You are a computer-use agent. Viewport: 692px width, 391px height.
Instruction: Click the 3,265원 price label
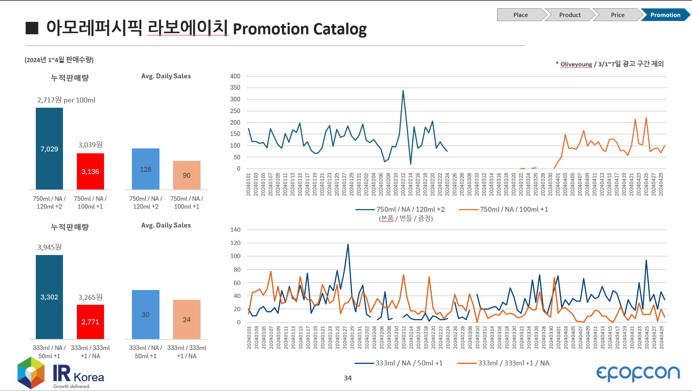[x=90, y=297]
